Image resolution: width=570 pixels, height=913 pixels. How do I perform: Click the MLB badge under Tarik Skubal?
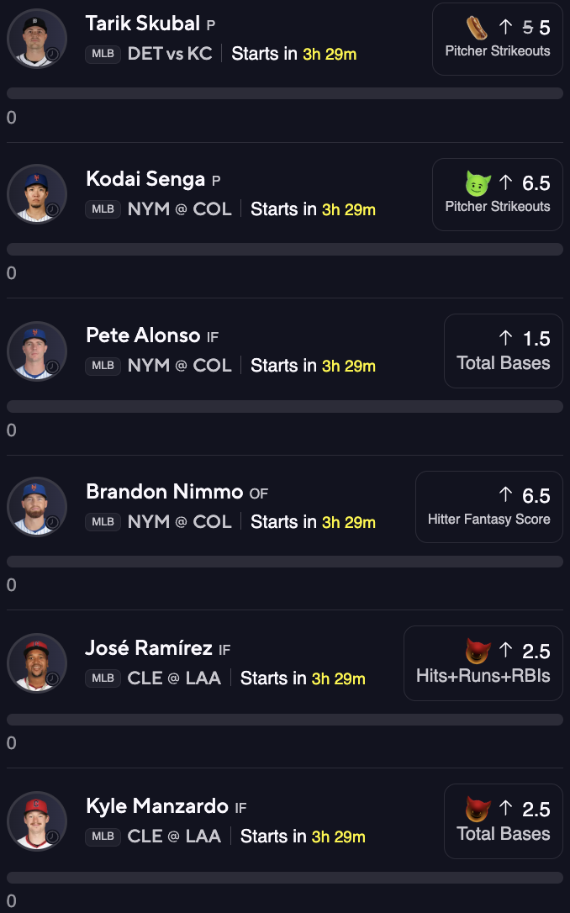point(103,54)
